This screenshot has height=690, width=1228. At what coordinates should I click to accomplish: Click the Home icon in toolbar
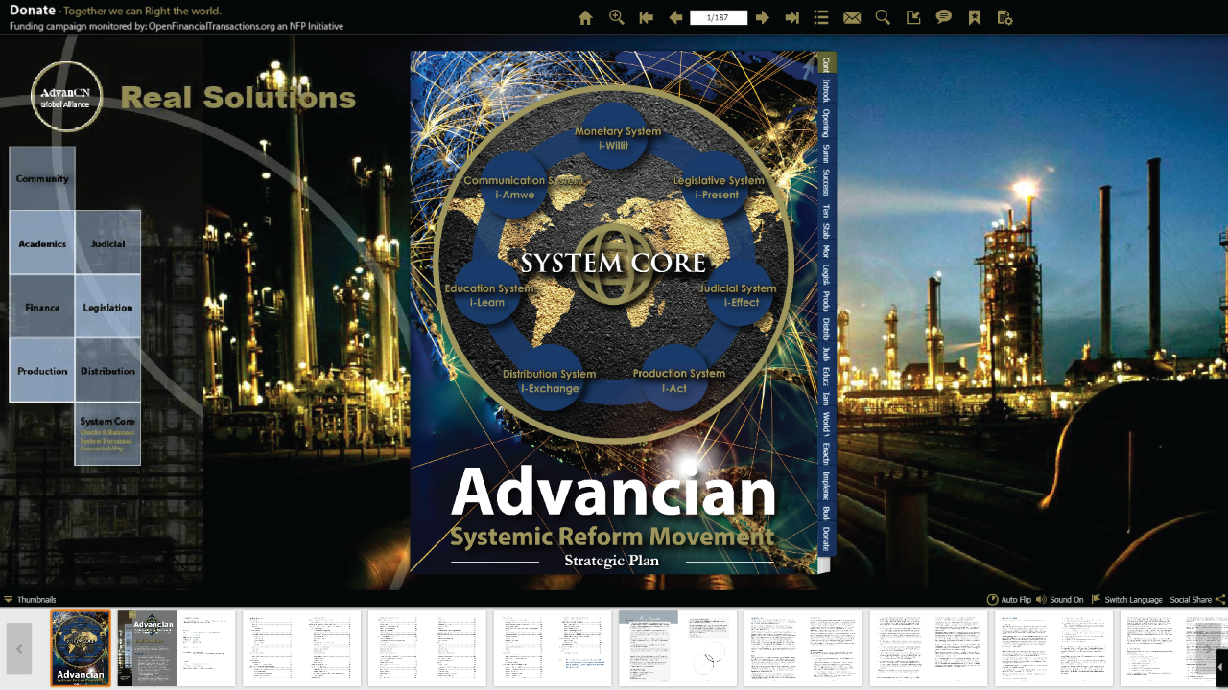click(585, 17)
